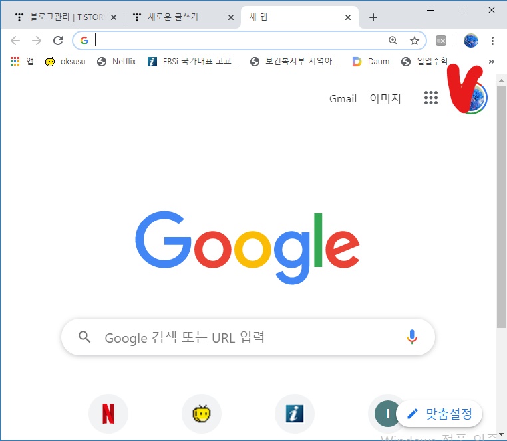The width and height of the screenshot is (507, 441).
Task: Open the Chrome profile avatar in toolbar
Action: click(x=471, y=41)
